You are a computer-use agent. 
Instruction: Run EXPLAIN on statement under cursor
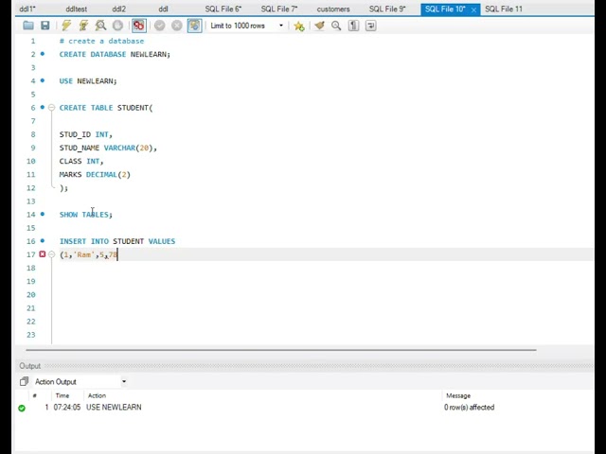coord(100,26)
